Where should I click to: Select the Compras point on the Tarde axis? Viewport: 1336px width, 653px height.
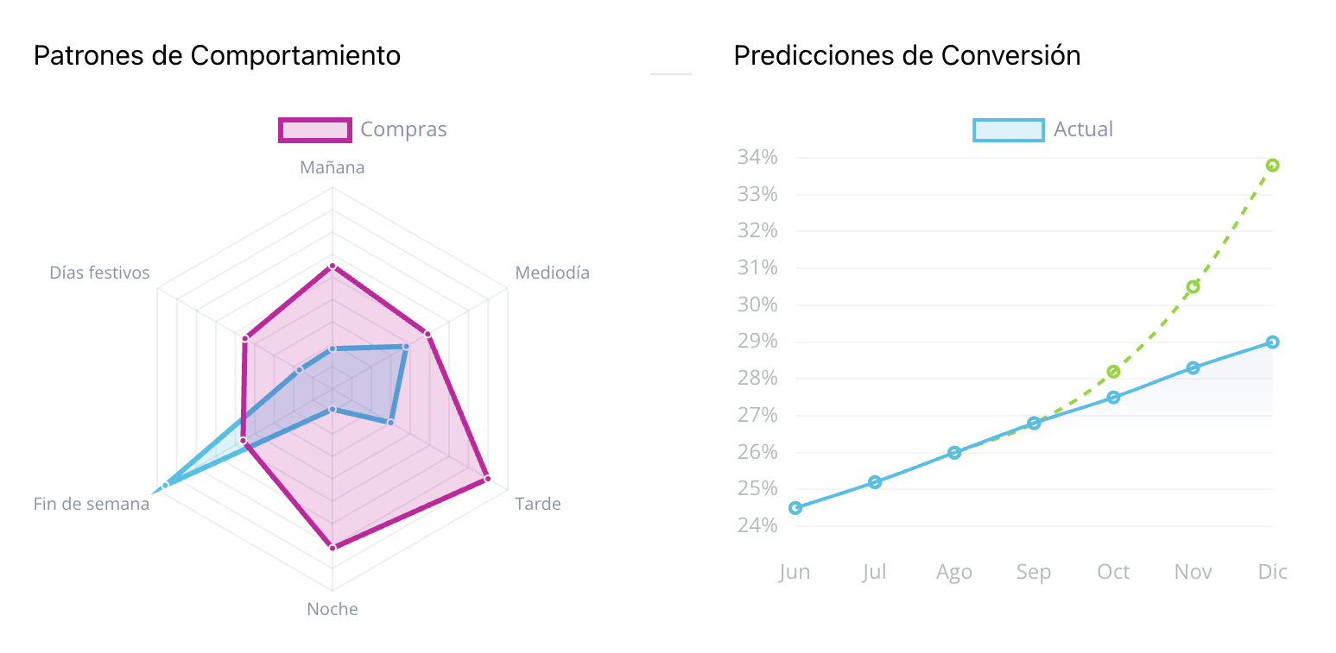pyautogui.click(x=487, y=479)
